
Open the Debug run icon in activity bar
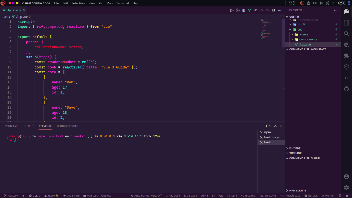pyautogui.click(x=347, y=45)
